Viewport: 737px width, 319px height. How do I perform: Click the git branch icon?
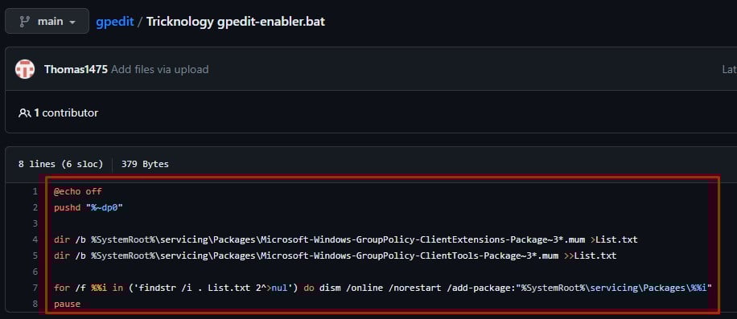pos(25,22)
